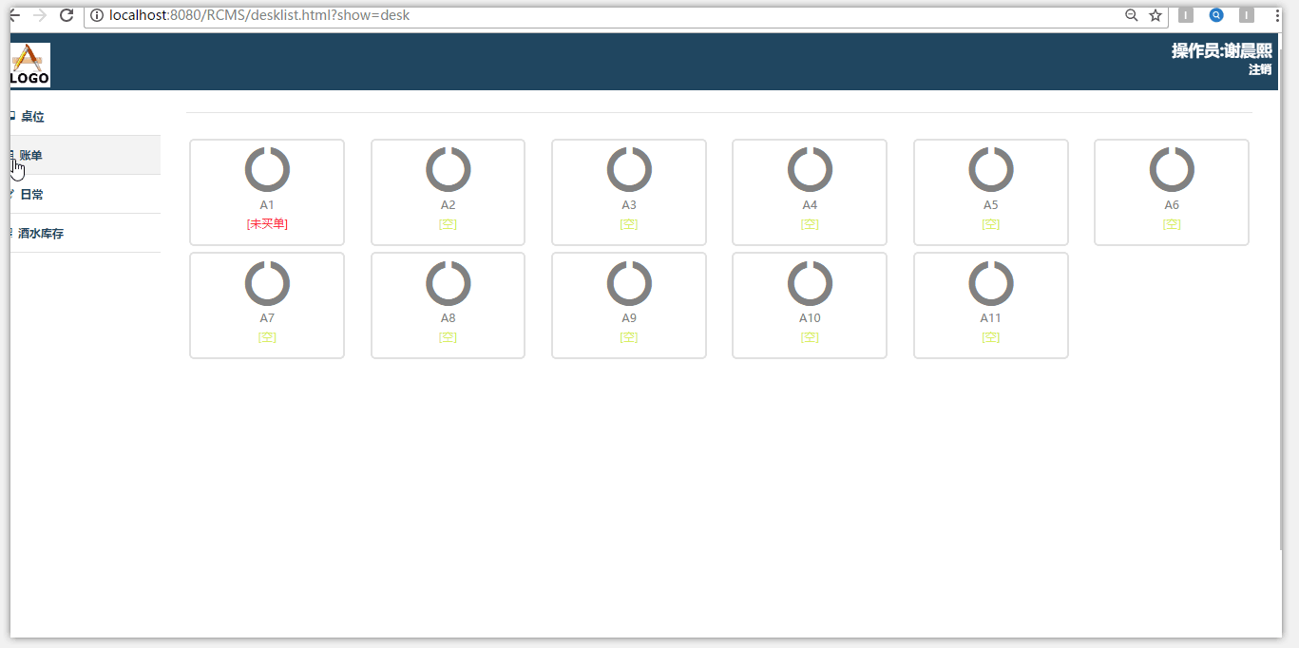Open table A4 ring icon
Screen dimensions: 1299x648
tap(810, 170)
